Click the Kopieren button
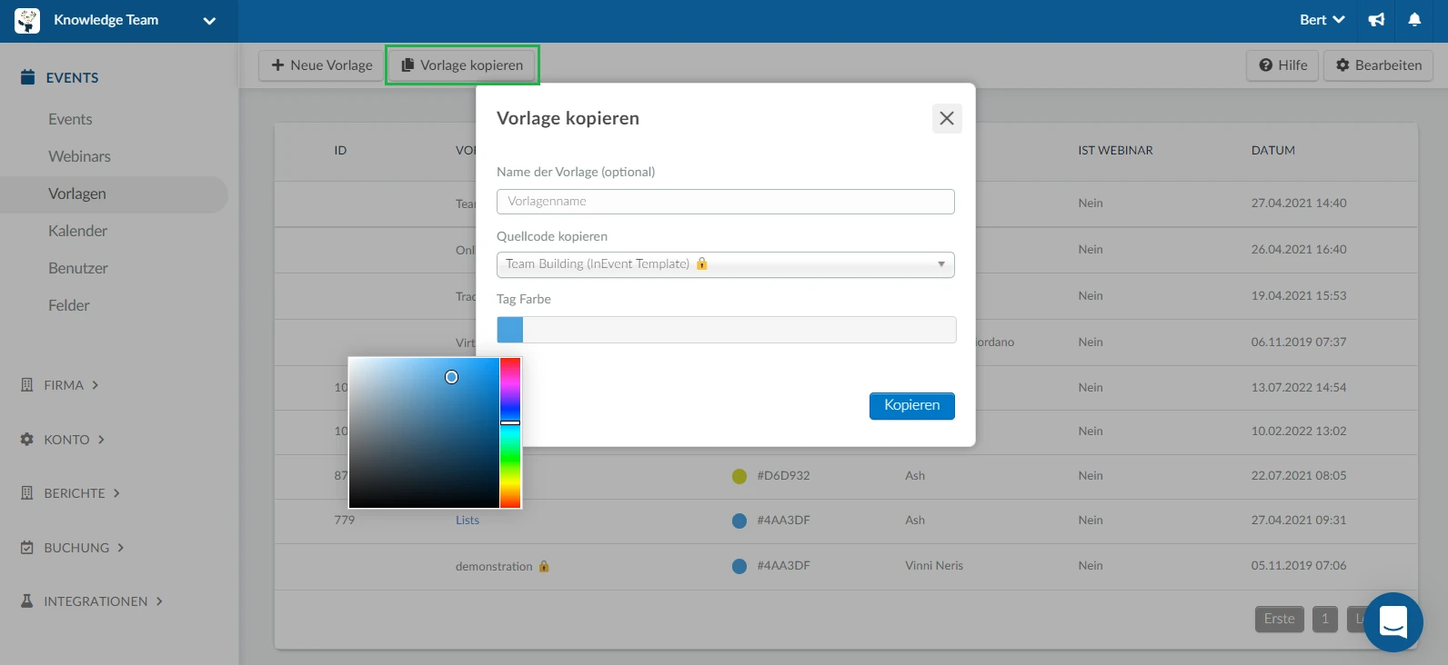Viewport: 1448px width, 665px height. tap(912, 405)
